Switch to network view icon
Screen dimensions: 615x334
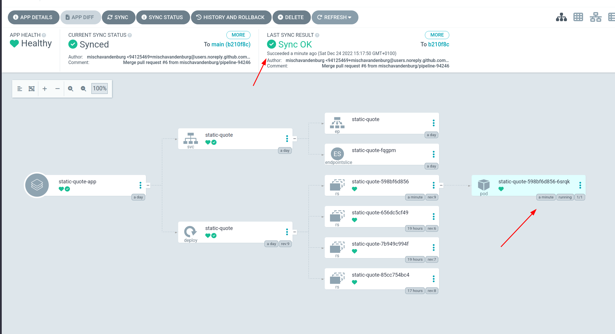[x=595, y=17]
